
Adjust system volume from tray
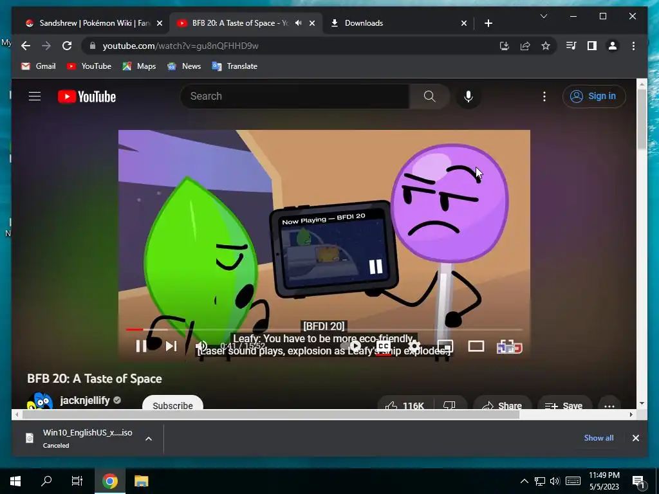coord(555,481)
